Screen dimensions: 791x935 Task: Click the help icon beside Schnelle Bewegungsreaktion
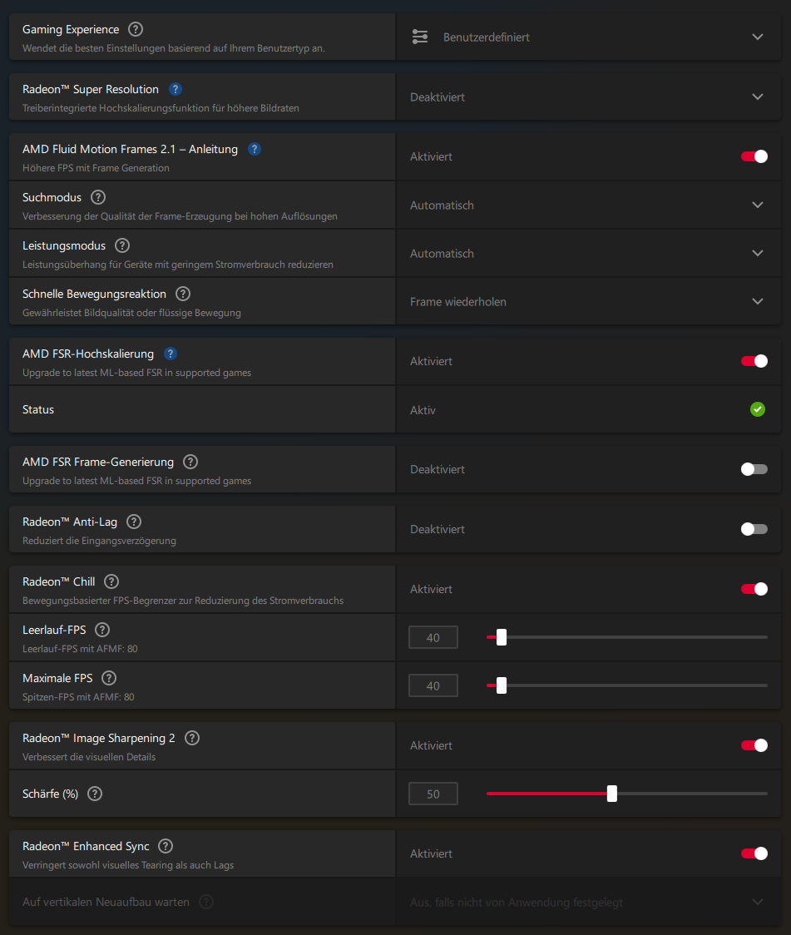(183, 294)
